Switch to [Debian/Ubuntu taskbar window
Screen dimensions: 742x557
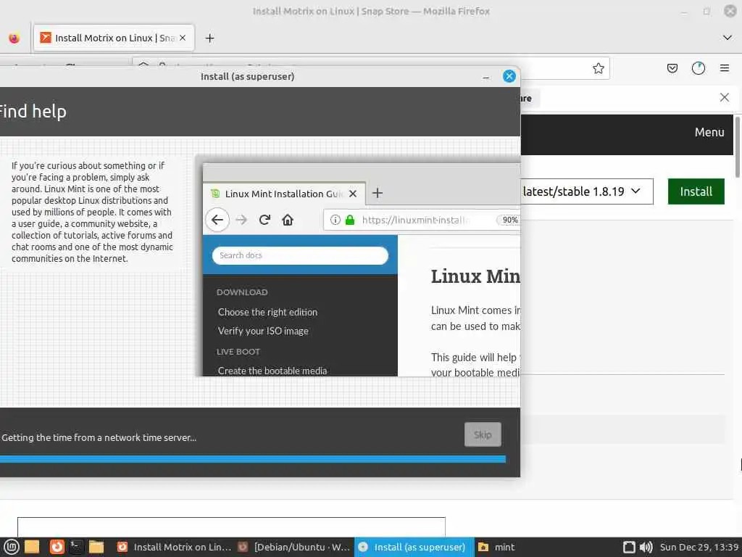294,547
